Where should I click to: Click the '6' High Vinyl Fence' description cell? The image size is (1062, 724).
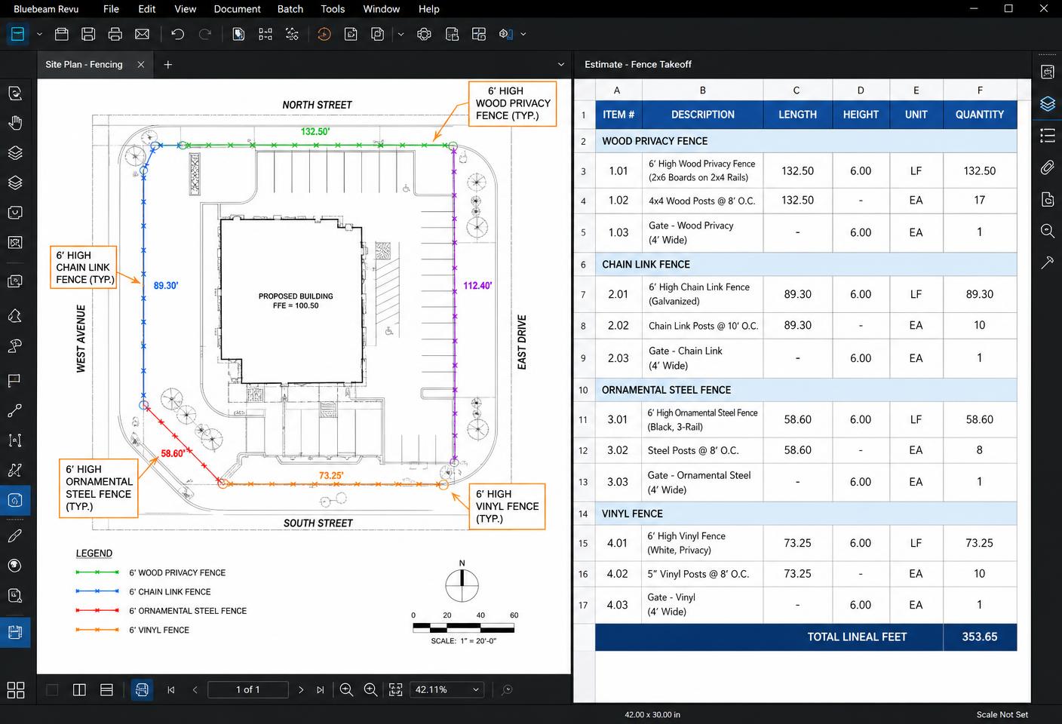[702, 543]
